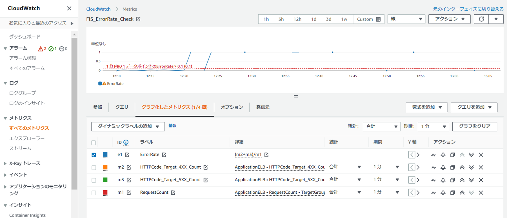Toggle the select-all header checkbox

click(x=94, y=143)
